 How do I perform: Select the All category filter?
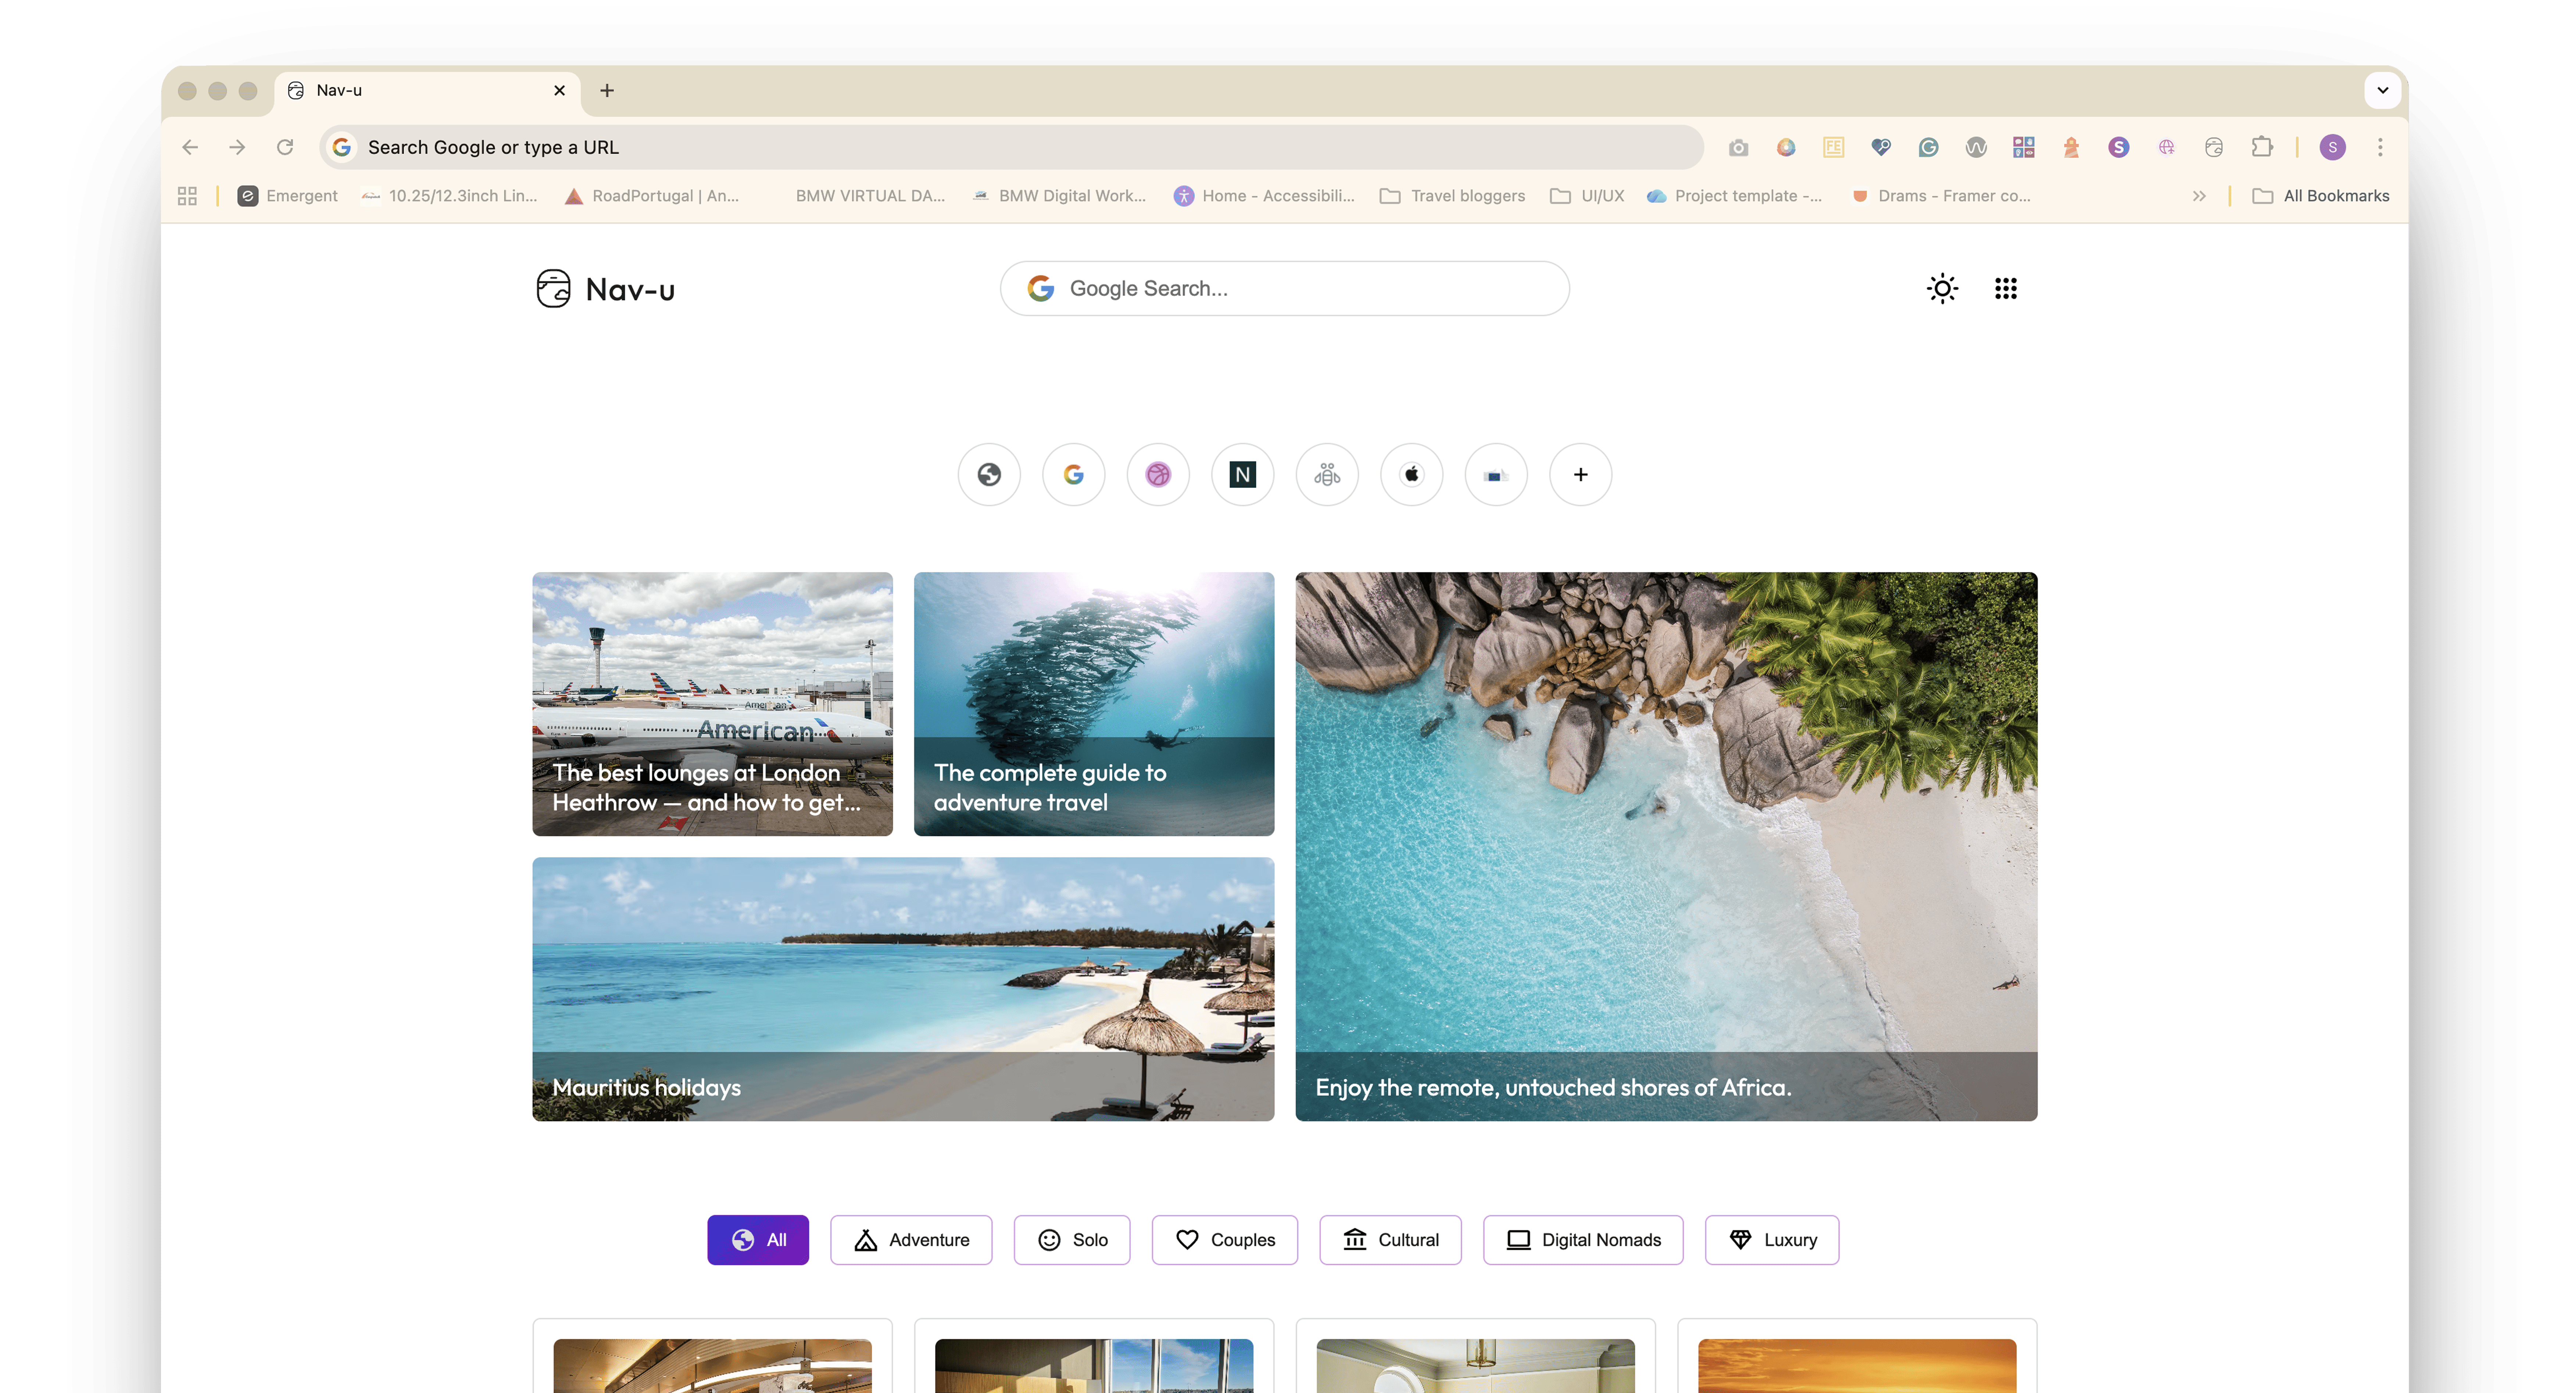[x=758, y=1240]
